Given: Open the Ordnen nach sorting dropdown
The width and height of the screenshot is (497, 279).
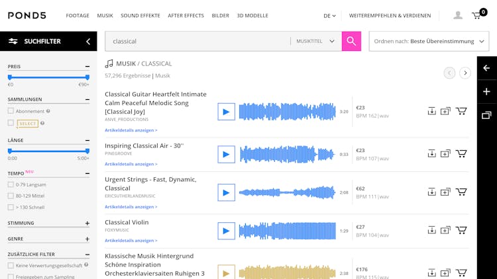Looking at the screenshot, I should 429,41.
